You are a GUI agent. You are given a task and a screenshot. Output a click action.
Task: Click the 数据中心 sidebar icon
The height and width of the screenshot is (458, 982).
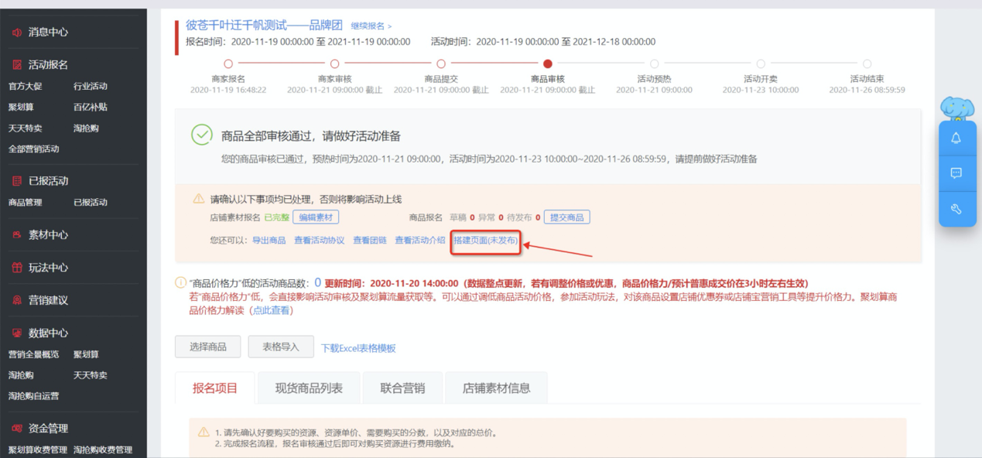pyautogui.click(x=17, y=333)
